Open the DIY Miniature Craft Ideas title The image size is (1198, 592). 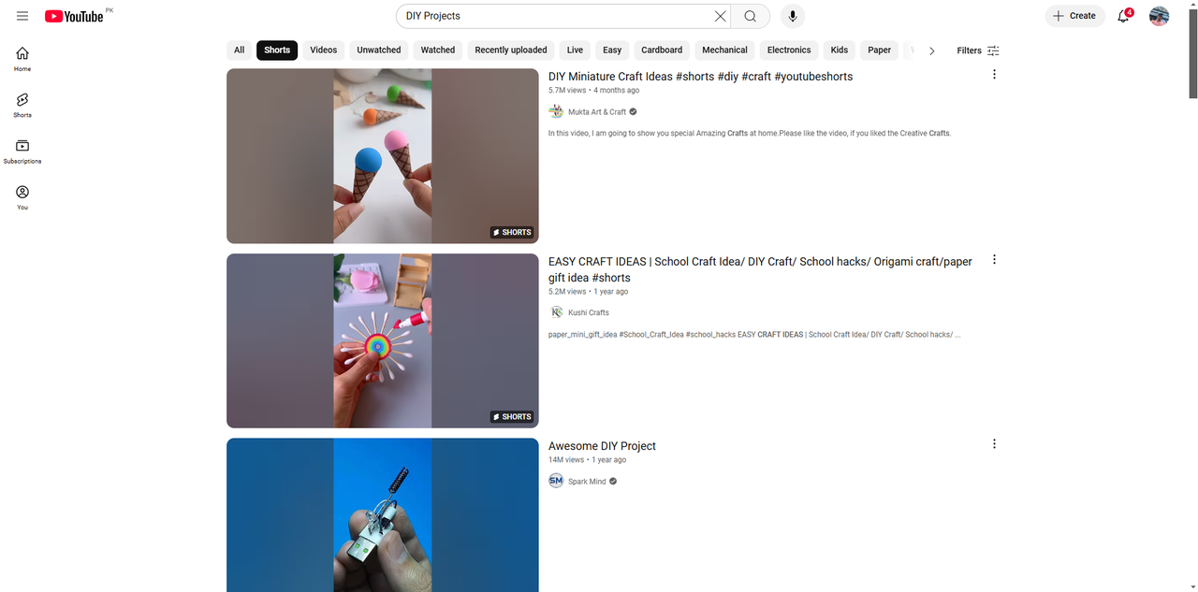pos(700,77)
